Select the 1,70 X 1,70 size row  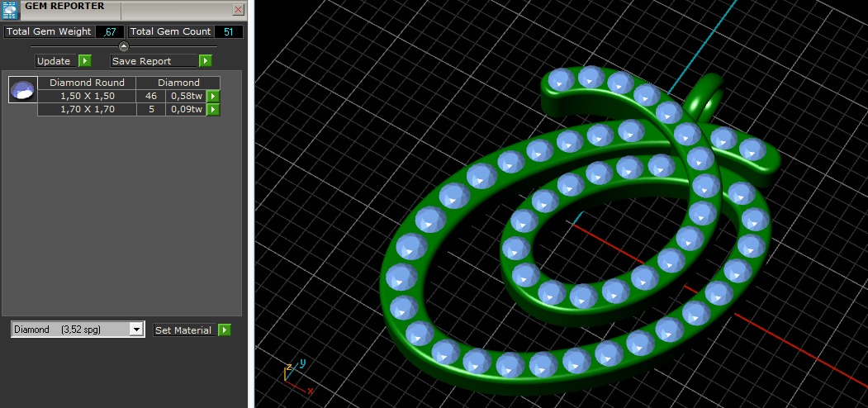[88, 109]
